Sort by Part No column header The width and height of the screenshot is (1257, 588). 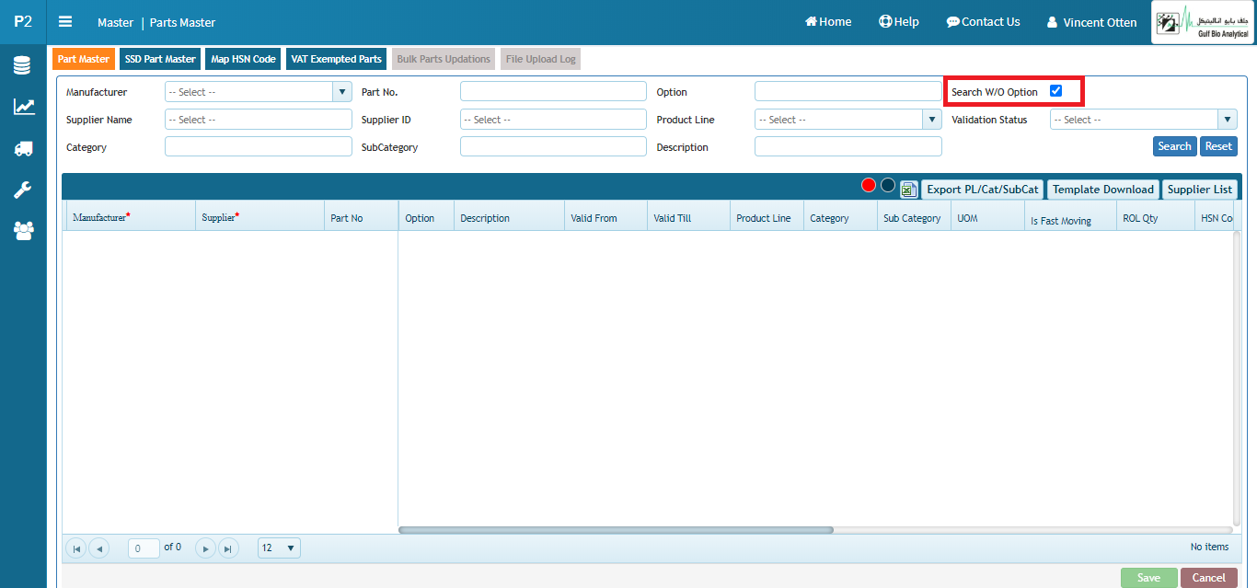pos(361,216)
